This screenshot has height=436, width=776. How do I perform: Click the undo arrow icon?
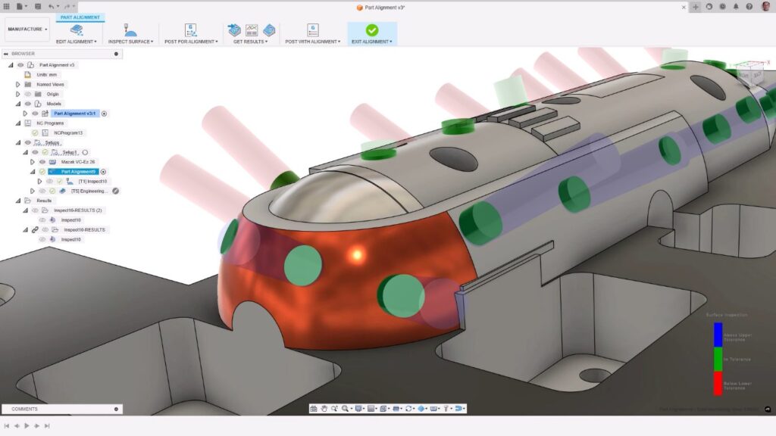(51, 6)
